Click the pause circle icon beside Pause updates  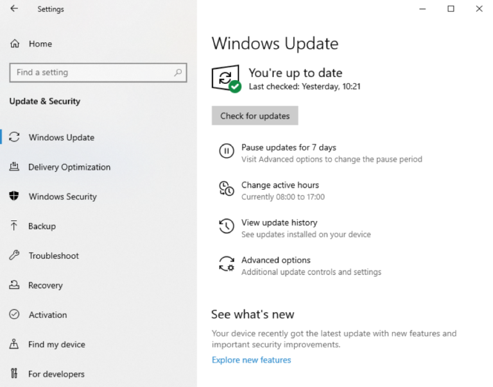[x=227, y=151]
